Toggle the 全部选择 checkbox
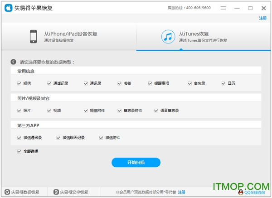The image size is (272, 198). (19, 151)
